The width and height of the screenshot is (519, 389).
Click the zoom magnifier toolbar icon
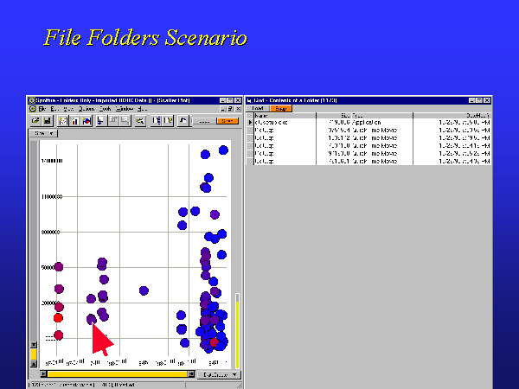click(140, 121)
